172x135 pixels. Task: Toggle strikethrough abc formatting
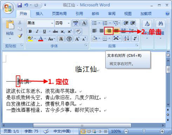[55, 31]
